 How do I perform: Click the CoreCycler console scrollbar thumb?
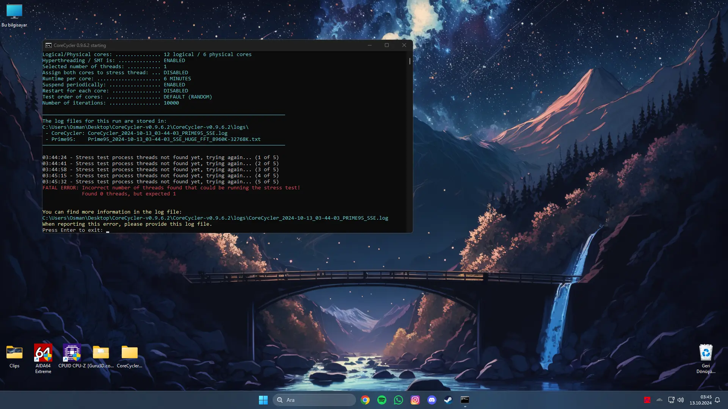410,61
